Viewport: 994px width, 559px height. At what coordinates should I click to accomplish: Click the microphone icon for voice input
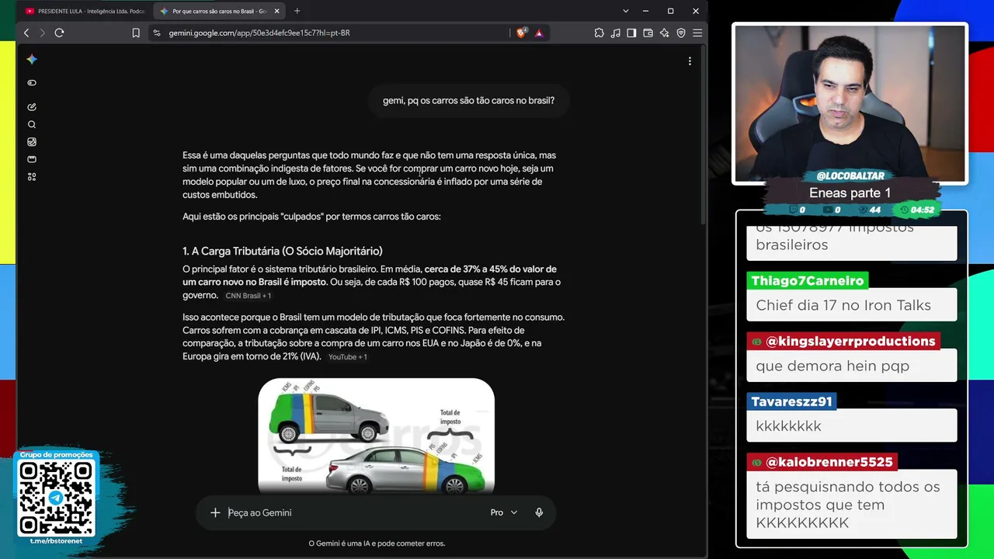tap(539, 512)
